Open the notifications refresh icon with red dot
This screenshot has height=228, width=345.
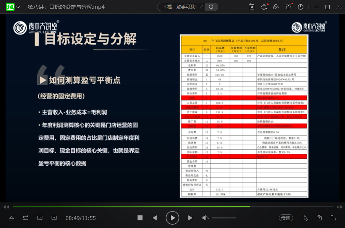click(264, 7)
